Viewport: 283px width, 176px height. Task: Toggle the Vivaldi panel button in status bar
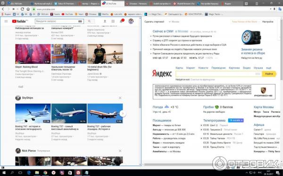click(x=3, y=168)
